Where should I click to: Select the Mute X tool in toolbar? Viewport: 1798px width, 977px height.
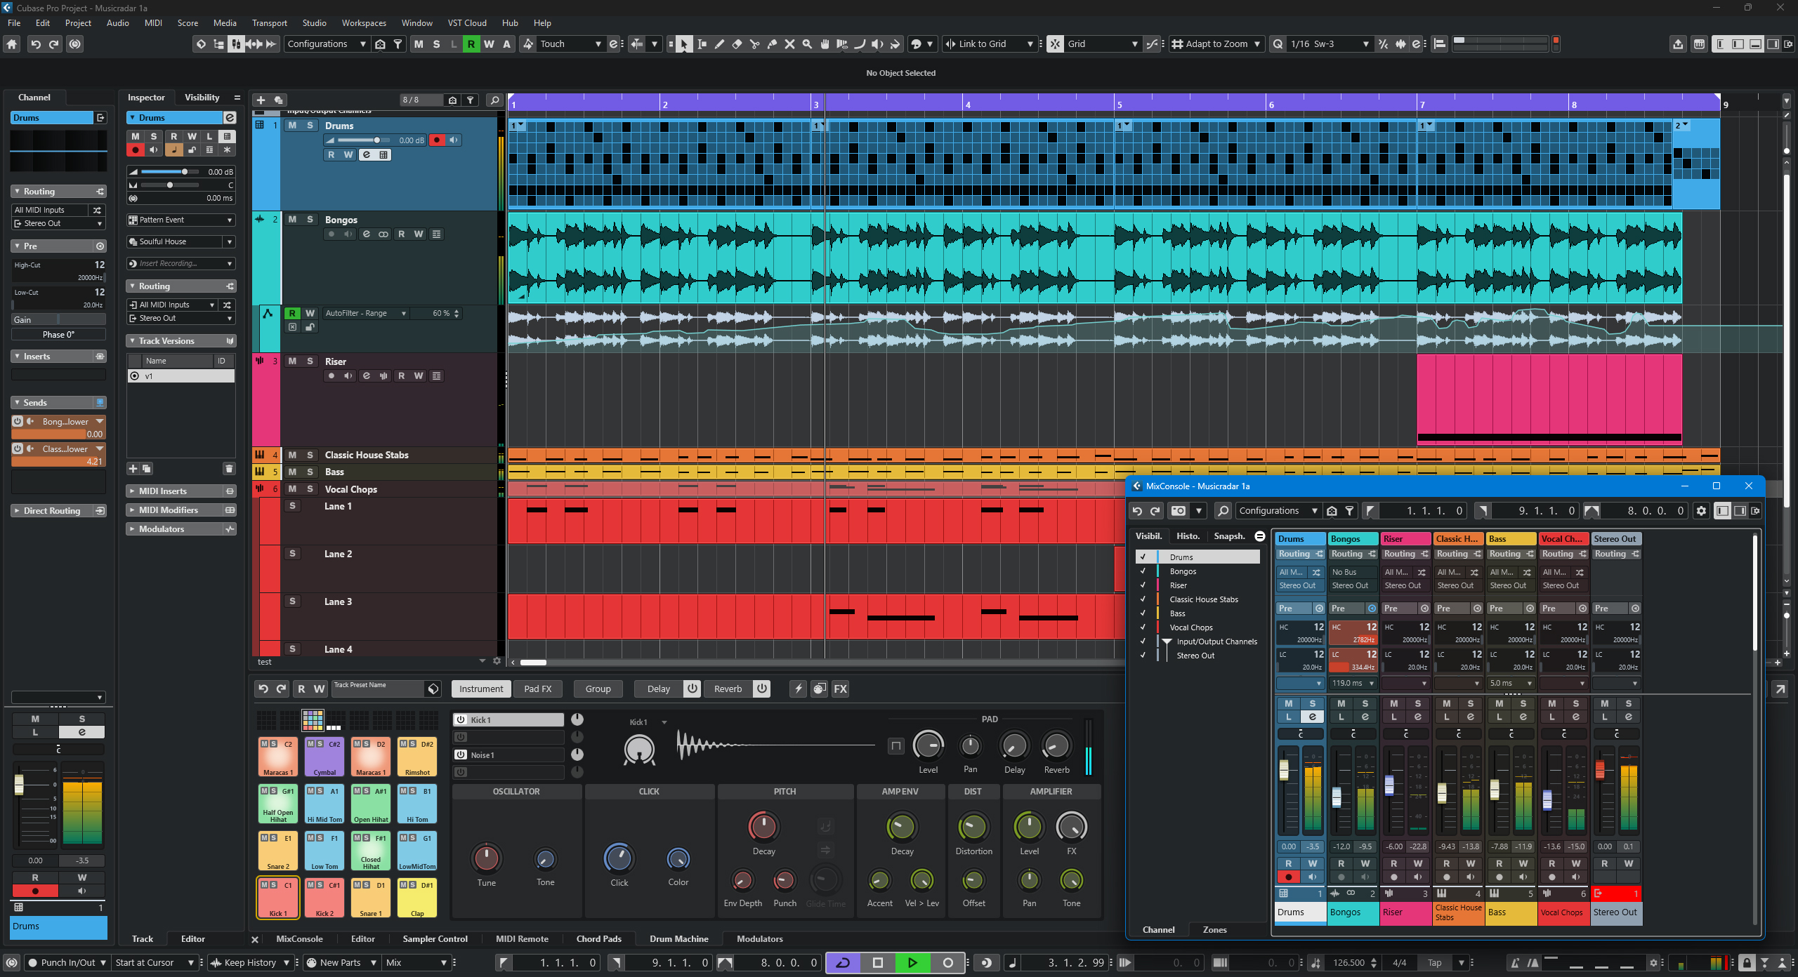click(789, 44)
